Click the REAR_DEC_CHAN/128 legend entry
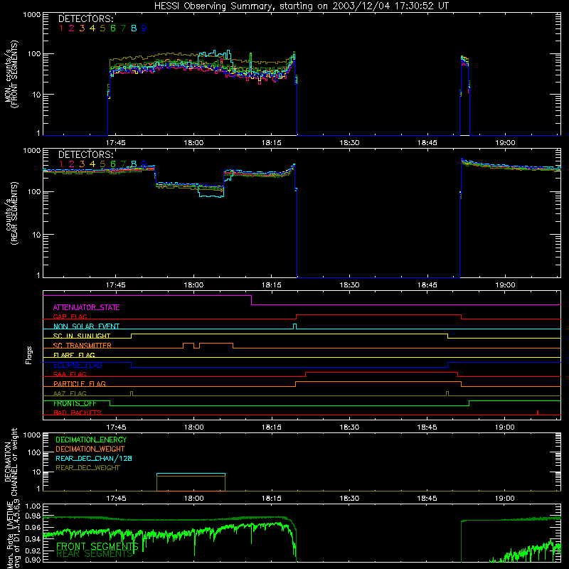This screenshot has height=569, width=569. coord(94,458)
